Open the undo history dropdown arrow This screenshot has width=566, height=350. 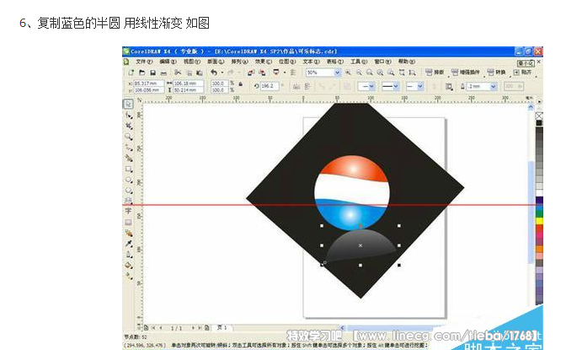(x=222, y=73)
